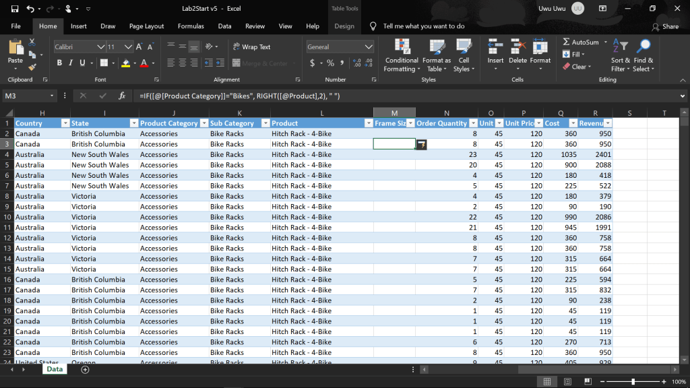This screenshot has width=690, height=388.
Task: Open the Country column filter dropdown
Action: 65,123
